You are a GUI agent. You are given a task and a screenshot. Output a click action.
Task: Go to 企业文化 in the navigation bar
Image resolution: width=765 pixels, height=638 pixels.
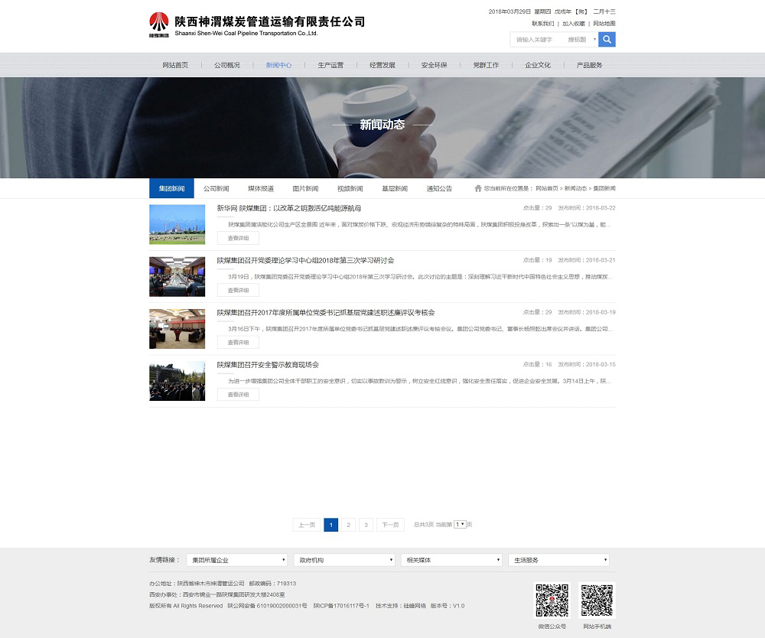538,65
